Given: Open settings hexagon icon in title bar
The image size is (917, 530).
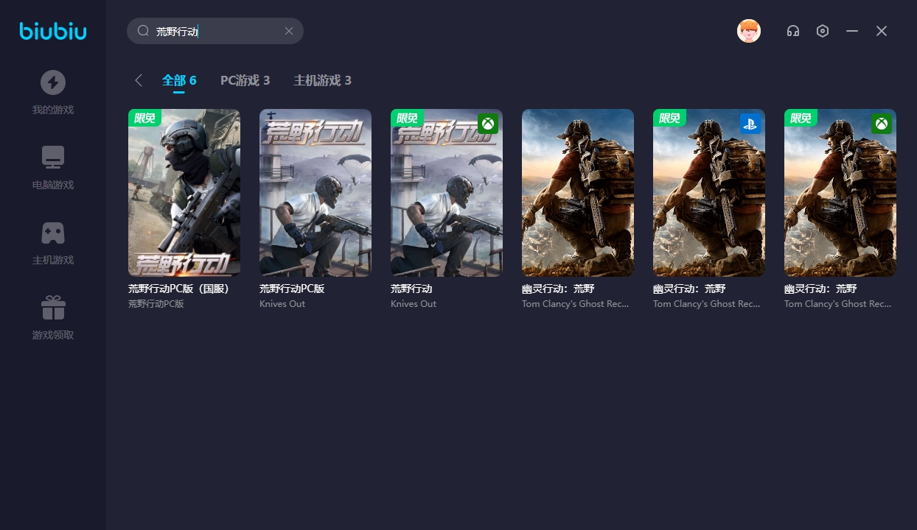Looking at the screenshot, I should click(x=823, y=31).
